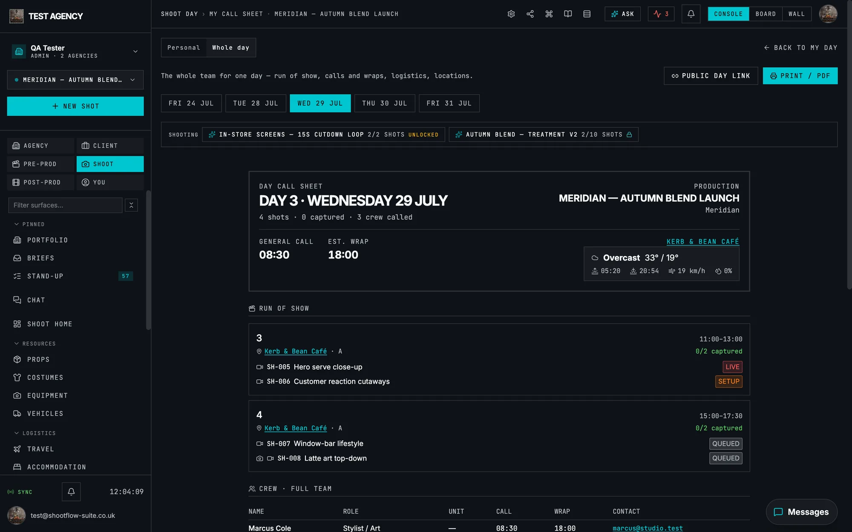Click QUEUED status on SH-007
852x532 pixels.
click(725, 444)
